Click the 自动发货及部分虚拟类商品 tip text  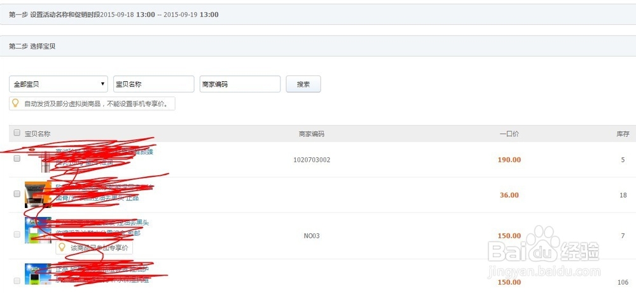pos(97,103)
